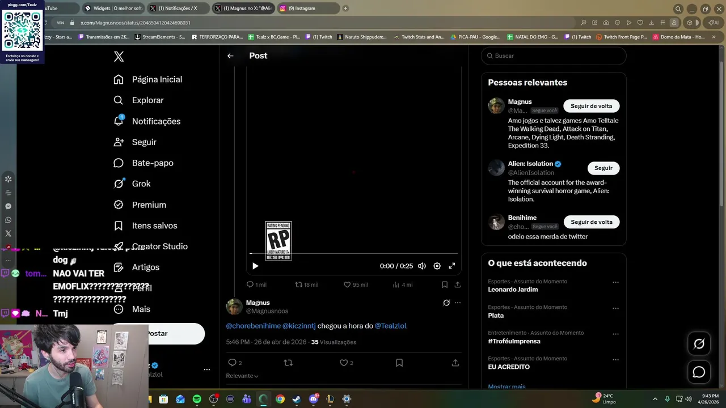Viewport: 726px width, 408px height.
Task: Open #TroféuImprensa trending topic
Action: point(514,341)
